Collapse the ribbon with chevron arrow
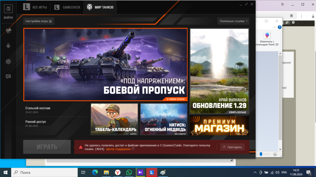Image resolution: width=316 pixels, height=177 pixels. pos(275,27)
